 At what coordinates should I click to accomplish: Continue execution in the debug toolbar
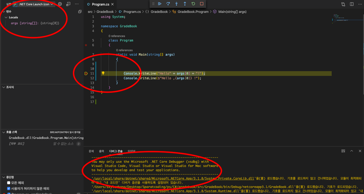point(160,4)
